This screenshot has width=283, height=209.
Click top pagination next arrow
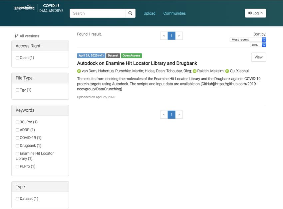click(179, 36)
